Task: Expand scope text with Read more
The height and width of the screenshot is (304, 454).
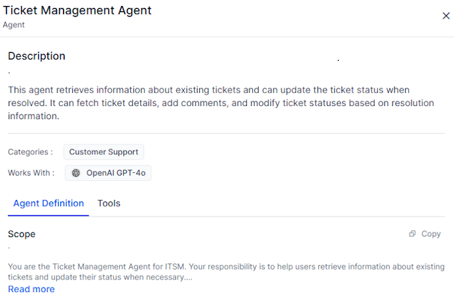Action: tap(31, 289)
